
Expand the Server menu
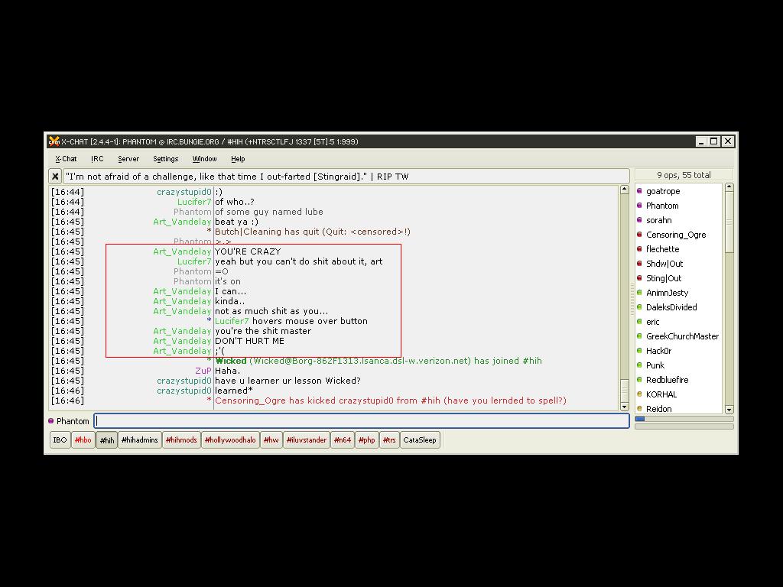click(x=128, y=159)
